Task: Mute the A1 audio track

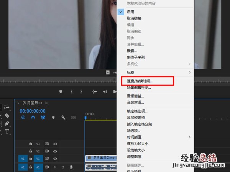Action: (x=55, y=167)
